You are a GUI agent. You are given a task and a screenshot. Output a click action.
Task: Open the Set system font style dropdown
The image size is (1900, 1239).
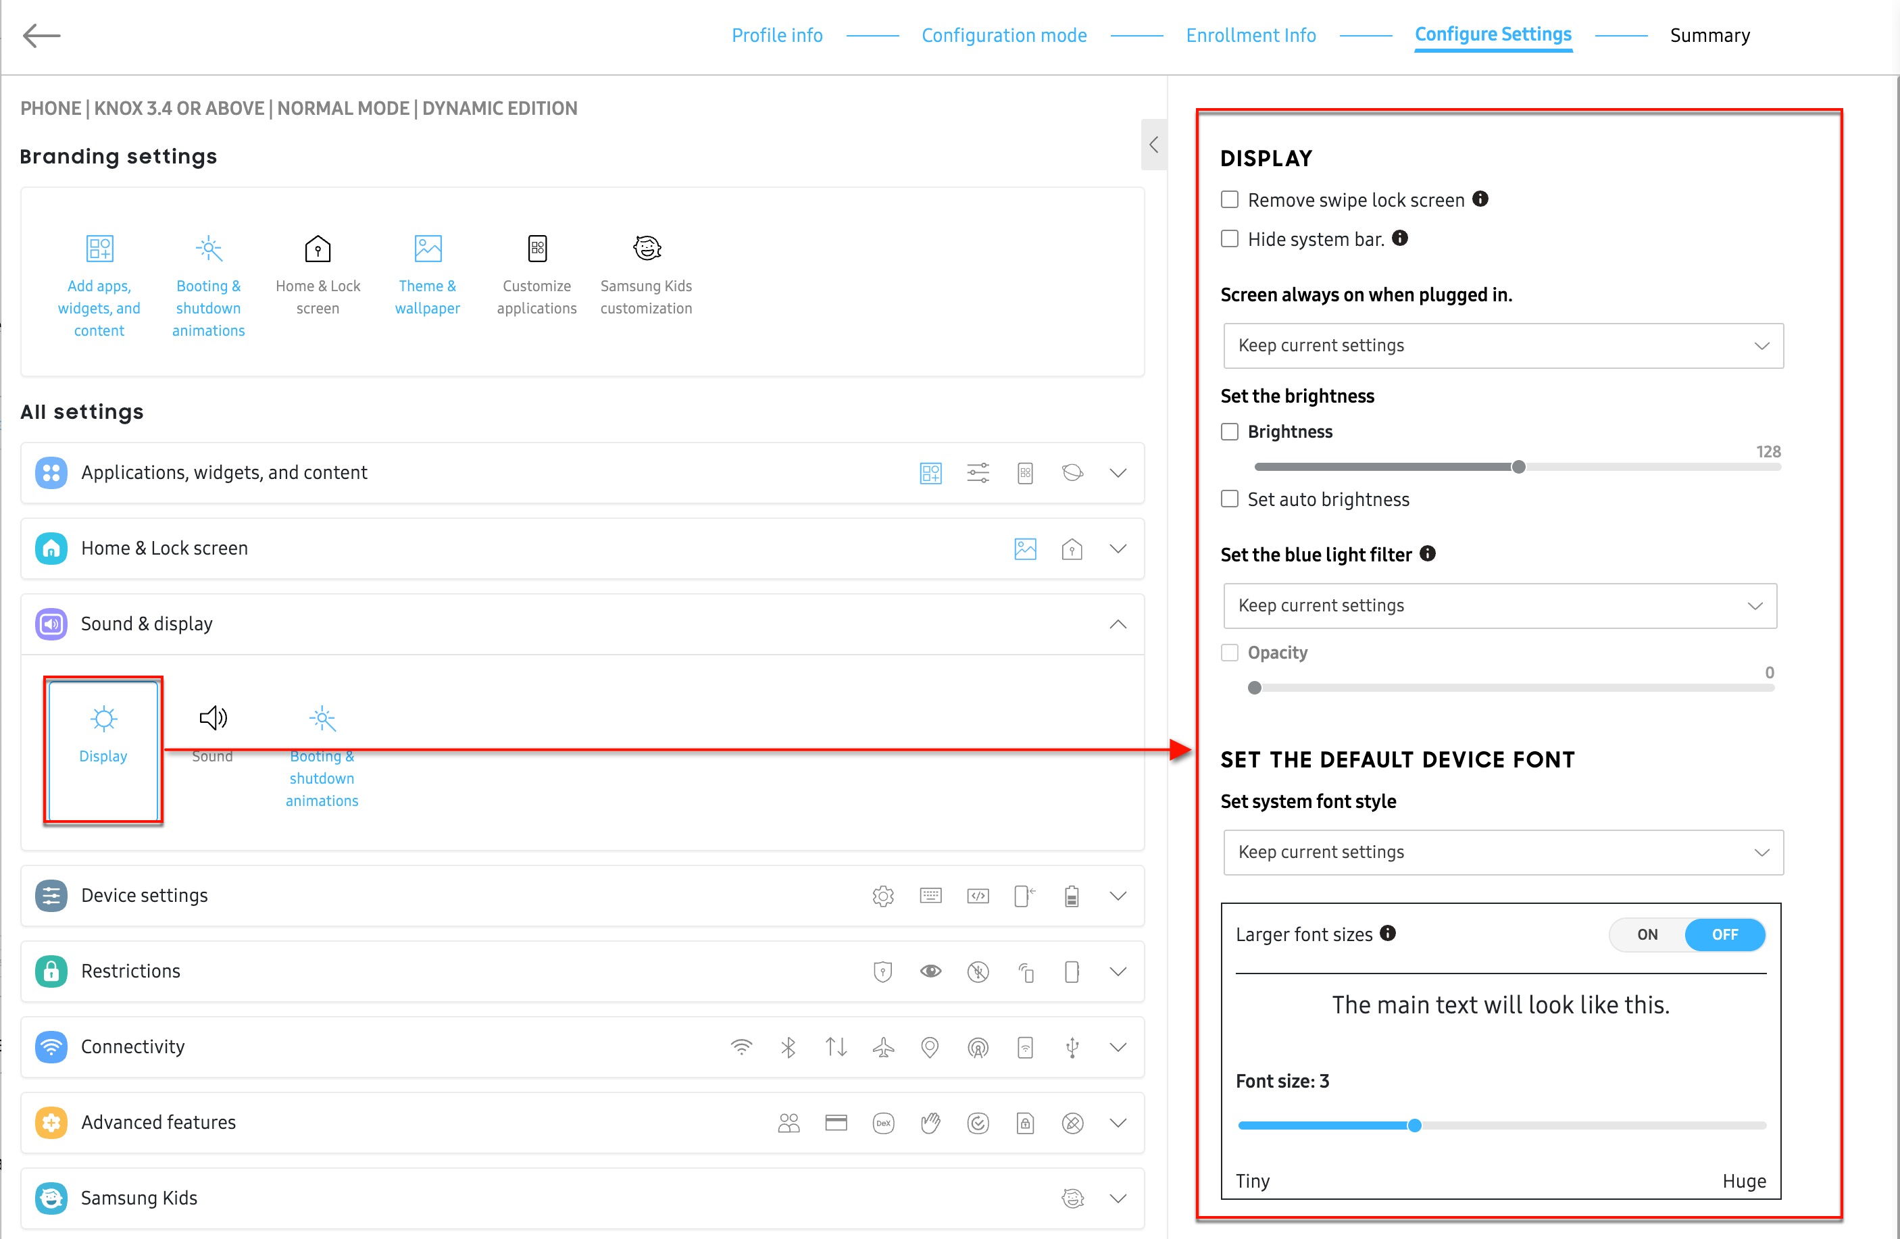click(x=1503, y=852)
